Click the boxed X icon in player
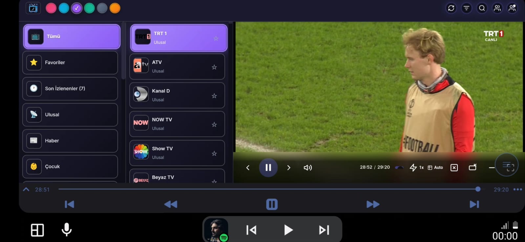 454,168
